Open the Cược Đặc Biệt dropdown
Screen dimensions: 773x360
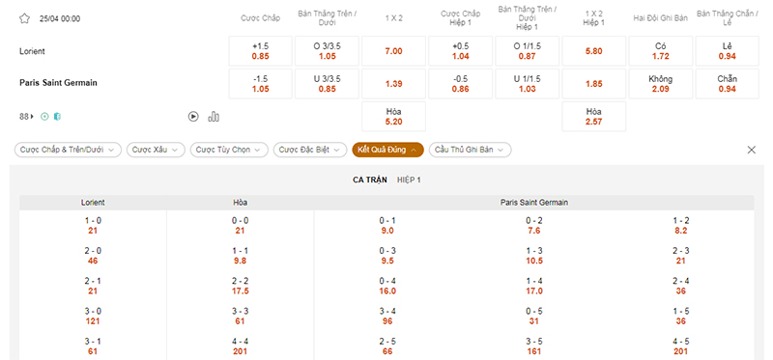tap(310, 150)
